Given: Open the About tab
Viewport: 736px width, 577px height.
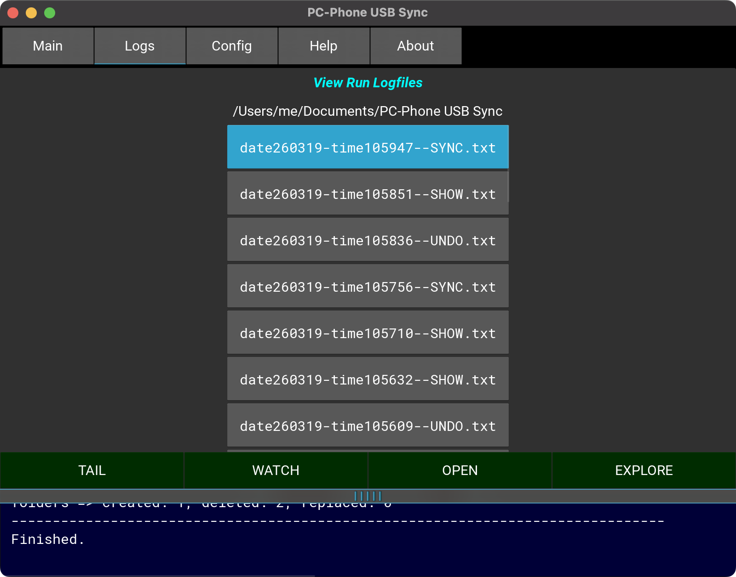Looking at the screenshot, I should (416, 46).
